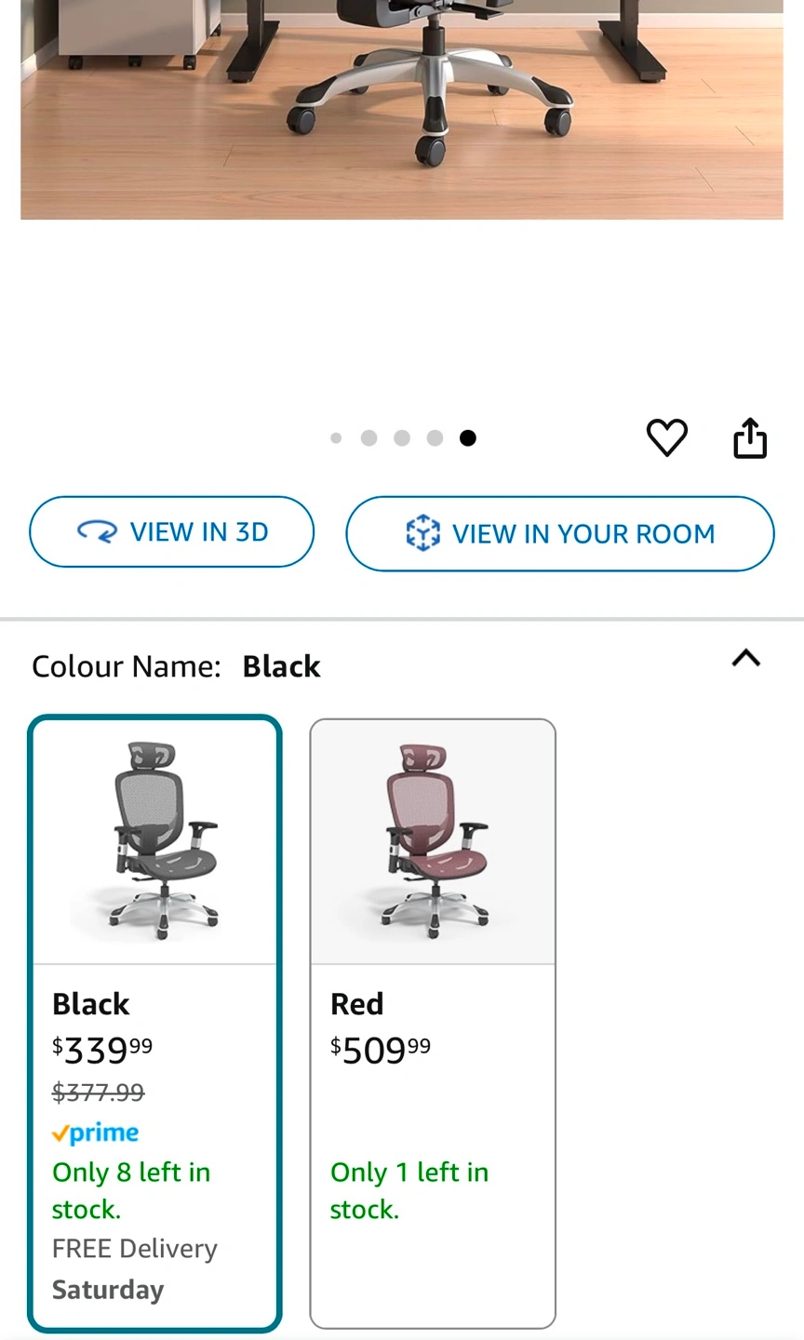Tap the share icon
The image size is (804, 1340).
point(750,438)
